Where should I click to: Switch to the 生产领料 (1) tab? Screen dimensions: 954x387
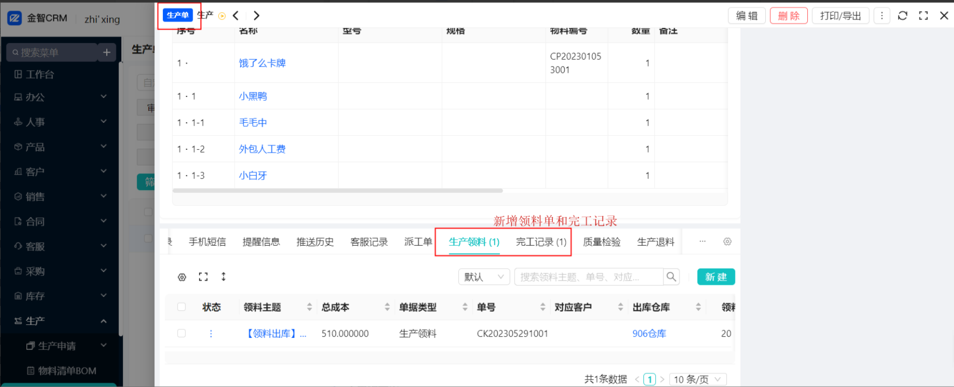[x=474, y=242]
